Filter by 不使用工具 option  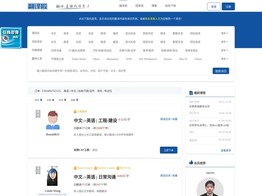[x=57, y=59]
